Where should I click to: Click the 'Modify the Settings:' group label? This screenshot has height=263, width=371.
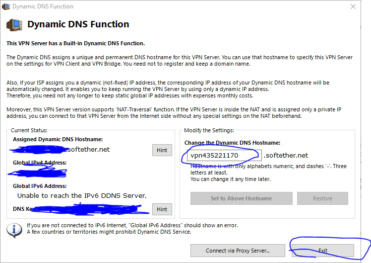point(209,130)
